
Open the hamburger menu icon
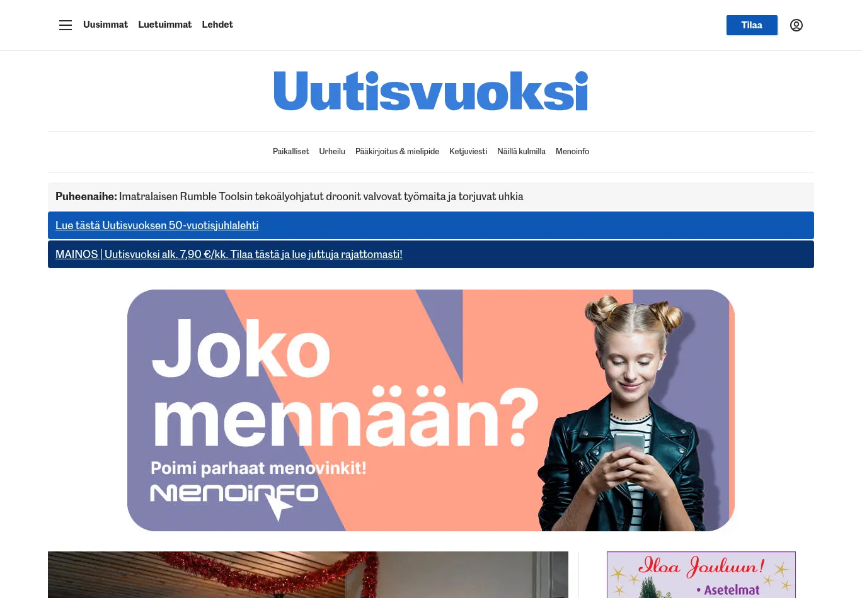(x=66, y=25)
